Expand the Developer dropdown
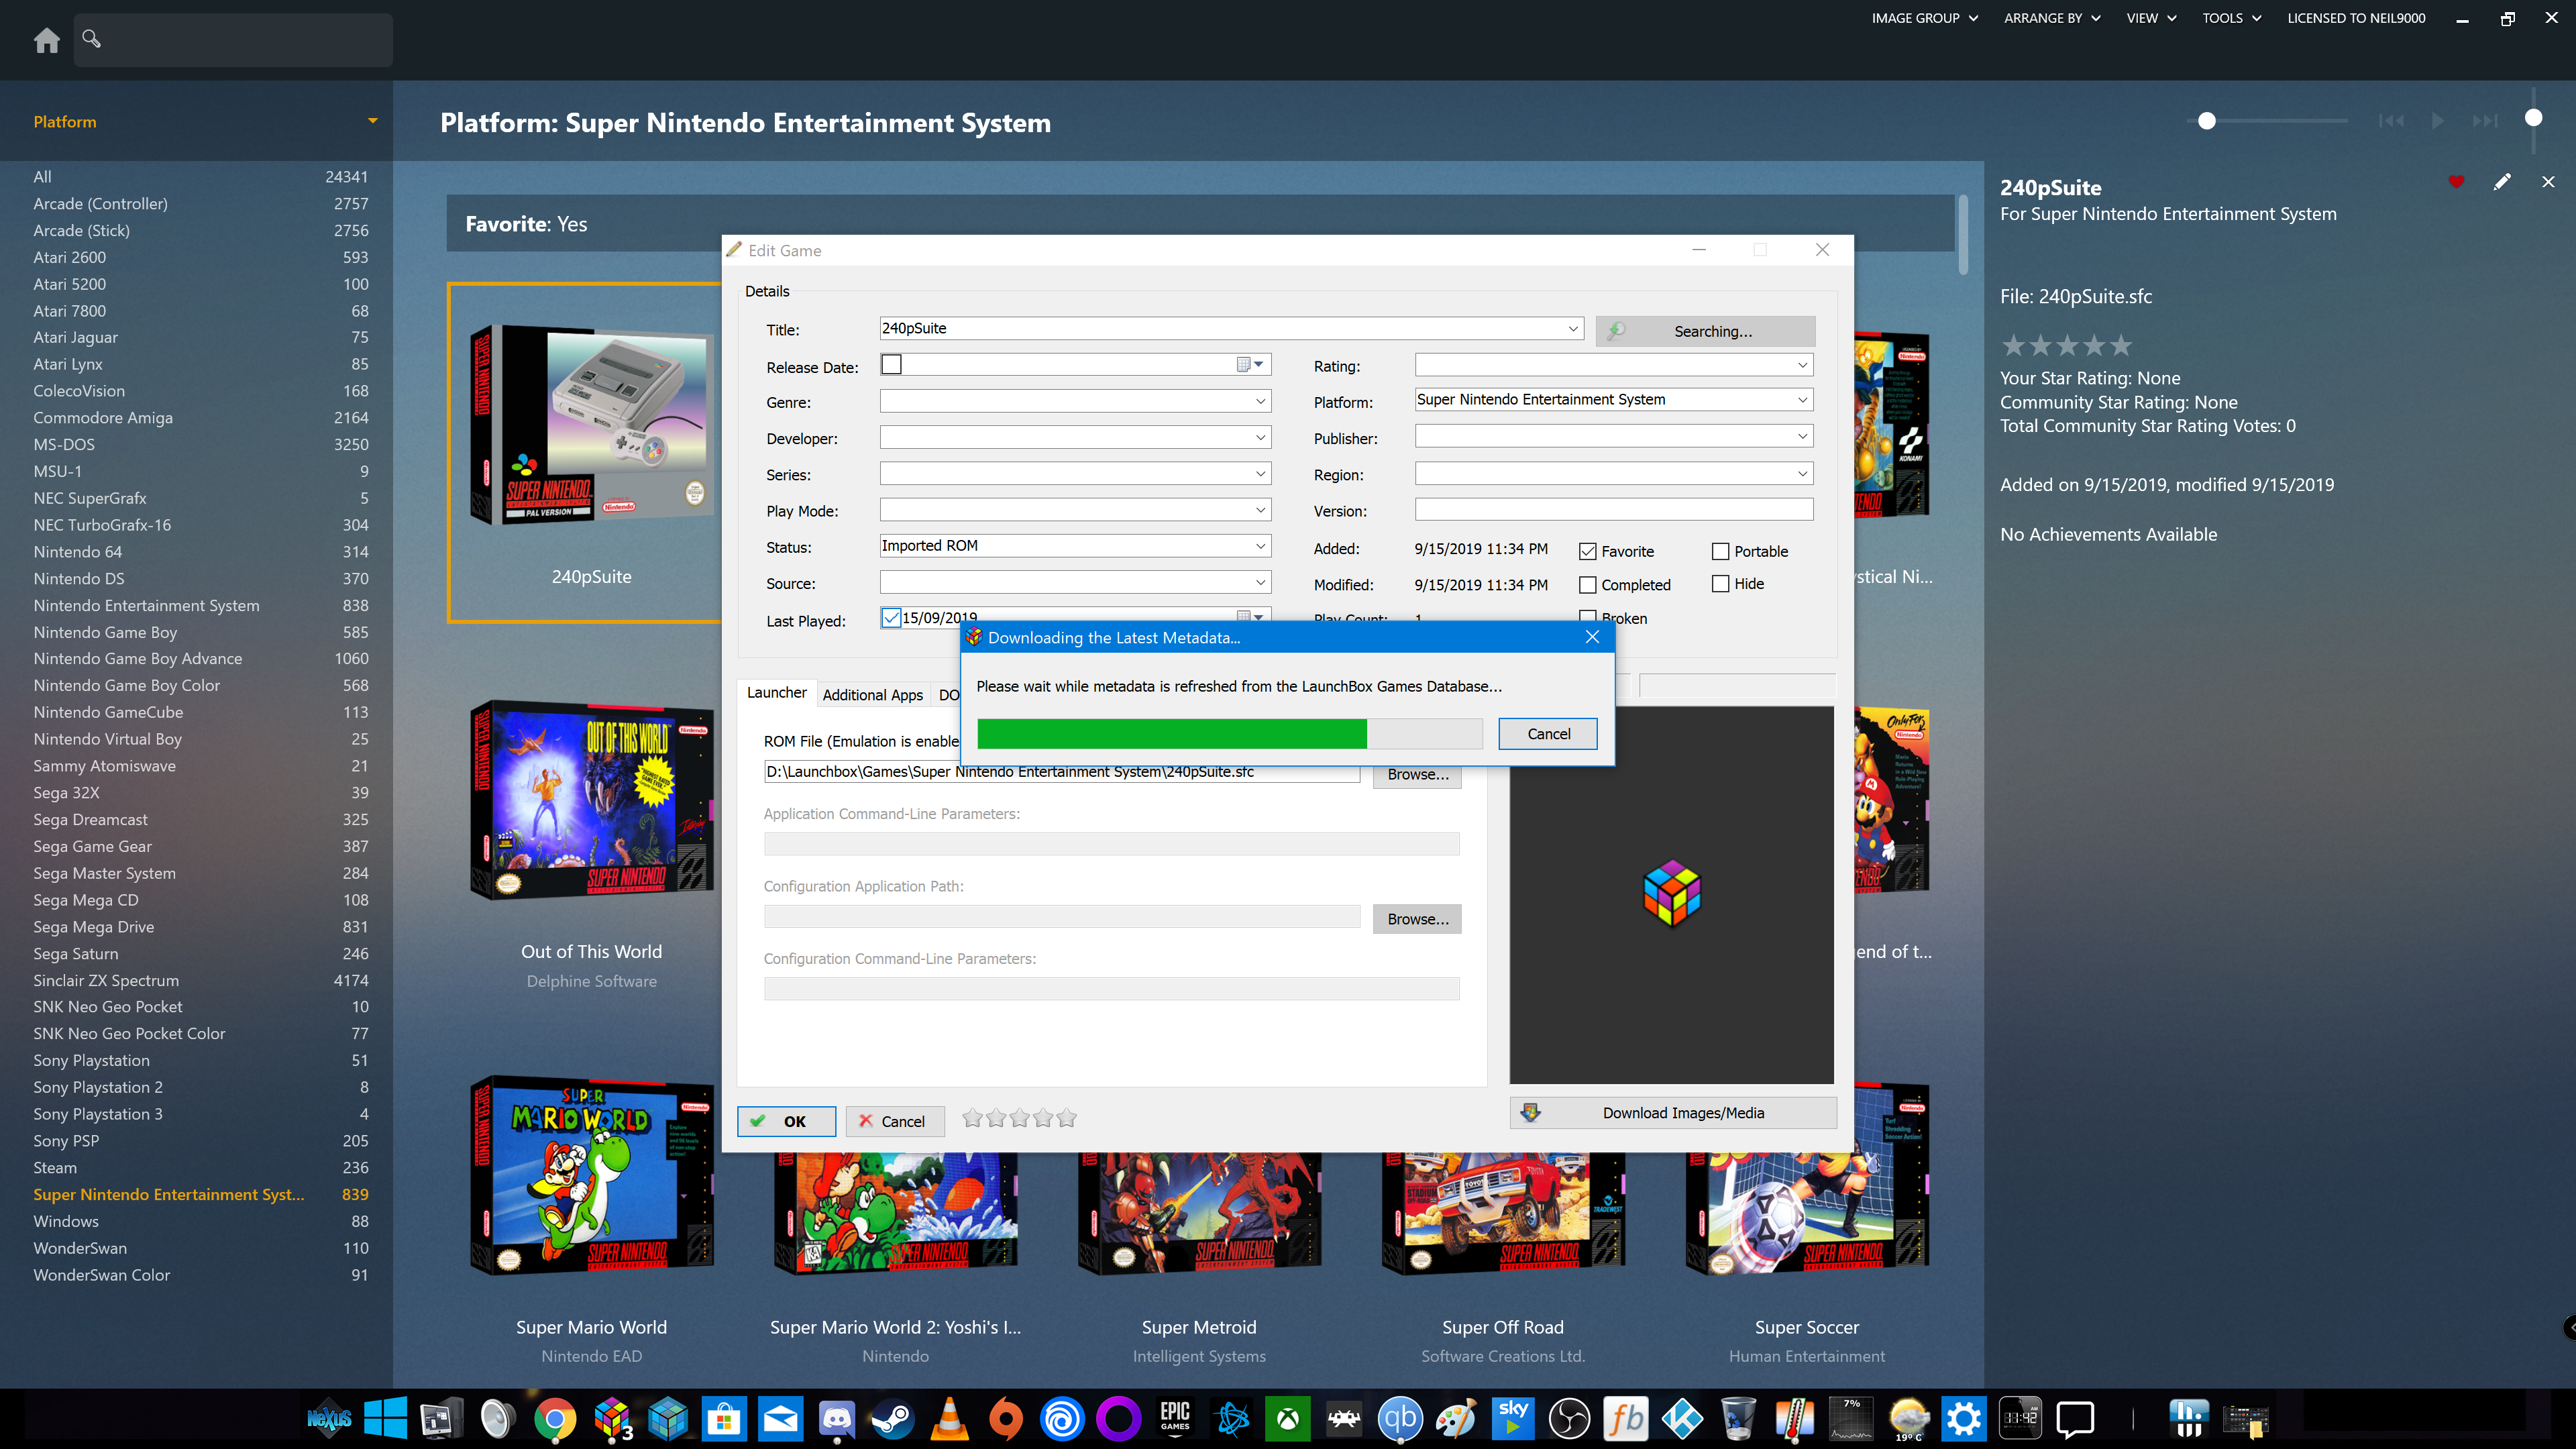The image size is (2576, 1449). coord(1260,437)
